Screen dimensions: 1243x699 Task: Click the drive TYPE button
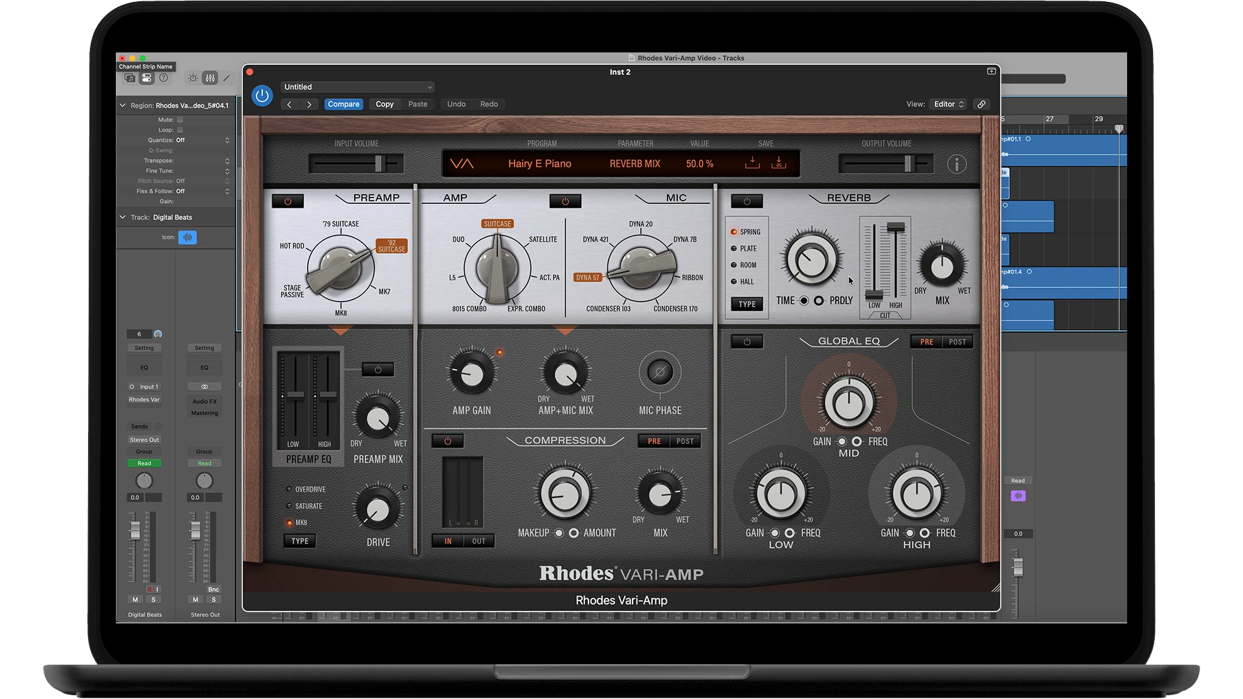click(300, 542)
